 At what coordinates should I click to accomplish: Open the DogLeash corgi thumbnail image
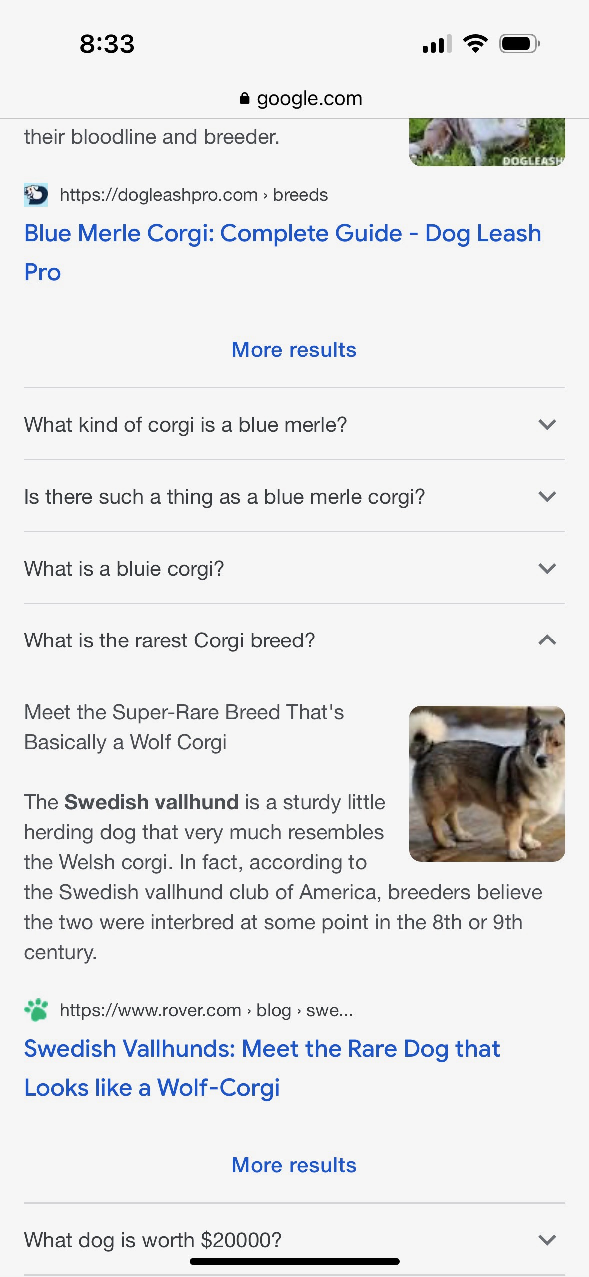point(487,142)
